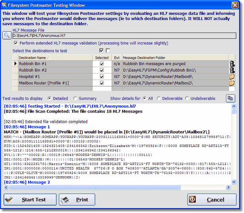Click horizontal scrollbar right arrow
The image size is (244, 213).
228,187
